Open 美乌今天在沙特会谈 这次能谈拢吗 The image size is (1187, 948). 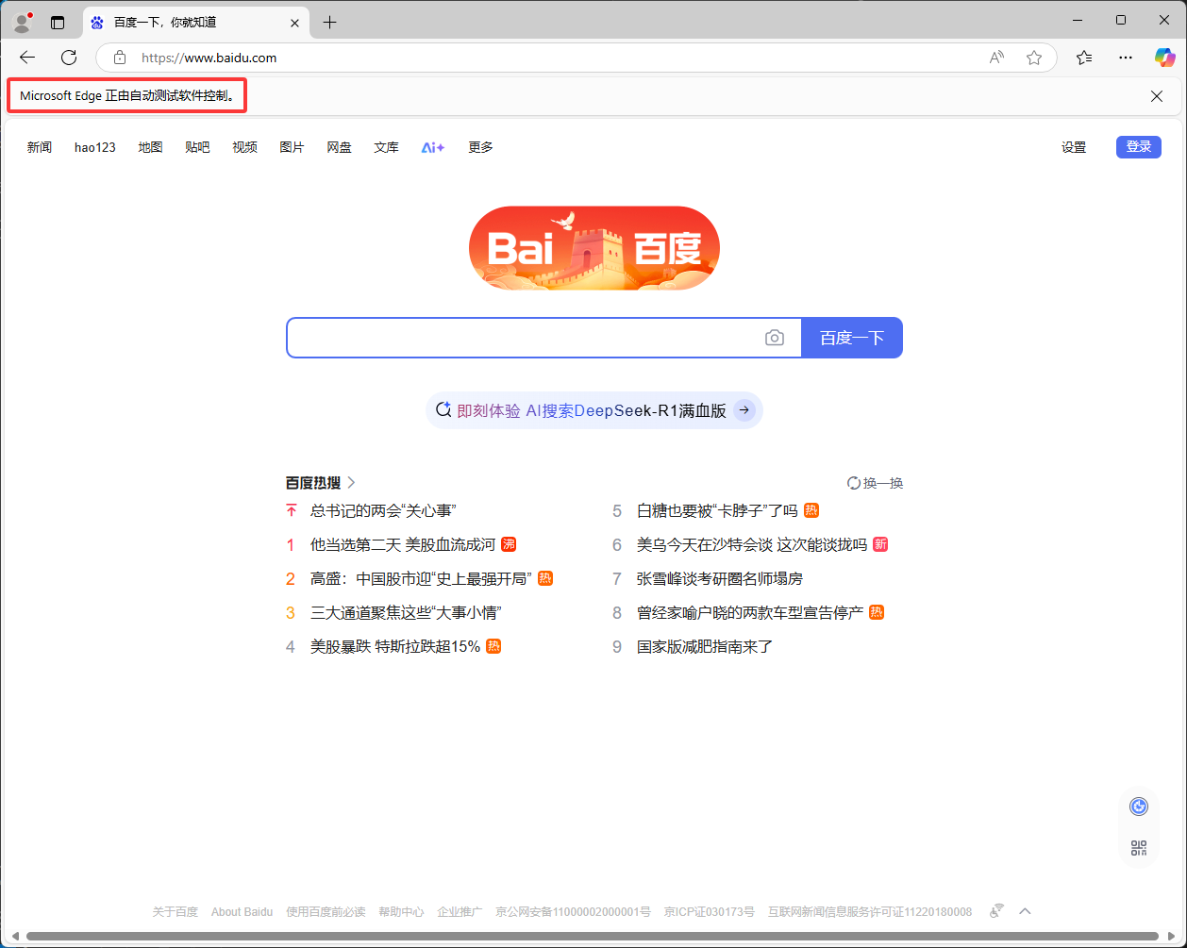coord(752,544)
